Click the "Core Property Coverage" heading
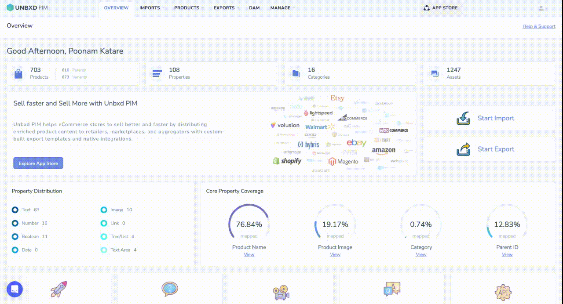 tap(235, 191)
